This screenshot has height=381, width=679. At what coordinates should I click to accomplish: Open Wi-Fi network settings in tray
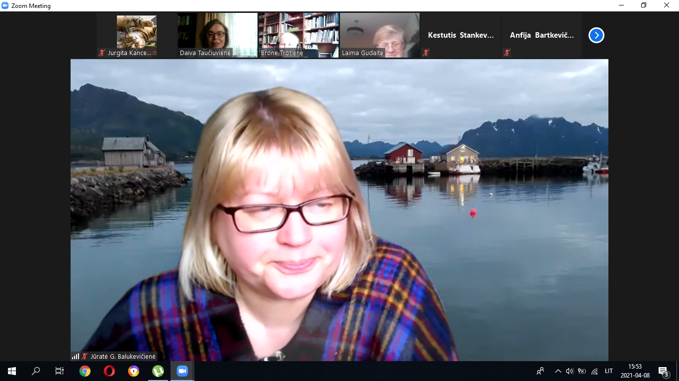click(x=594, y=371)
